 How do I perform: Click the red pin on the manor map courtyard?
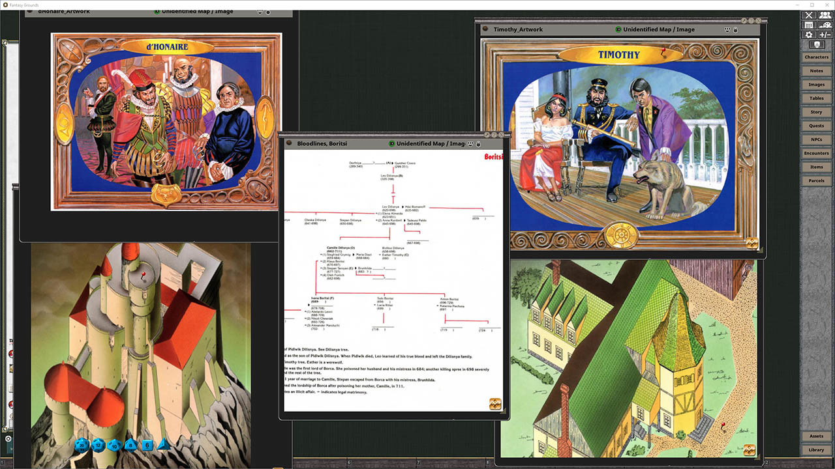coord(723,426)
